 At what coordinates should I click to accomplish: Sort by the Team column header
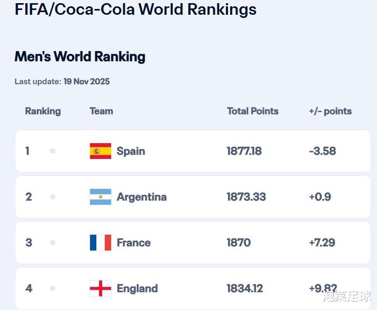point(101,111)
